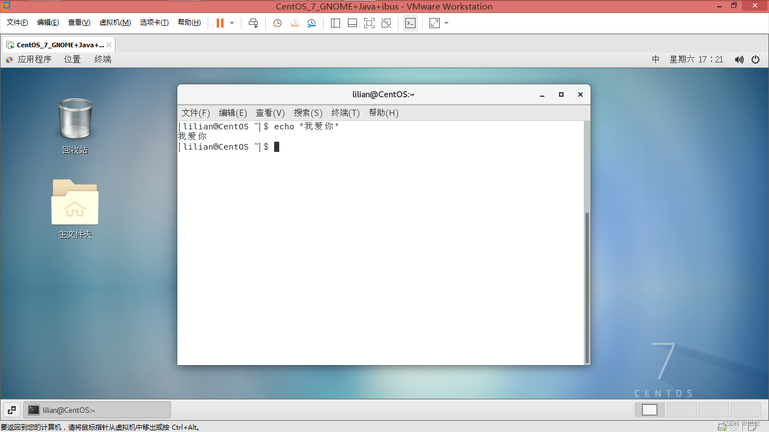
Task: Click the lilian@CentOS taskbar window button
Action: click(x=97, y=410)
